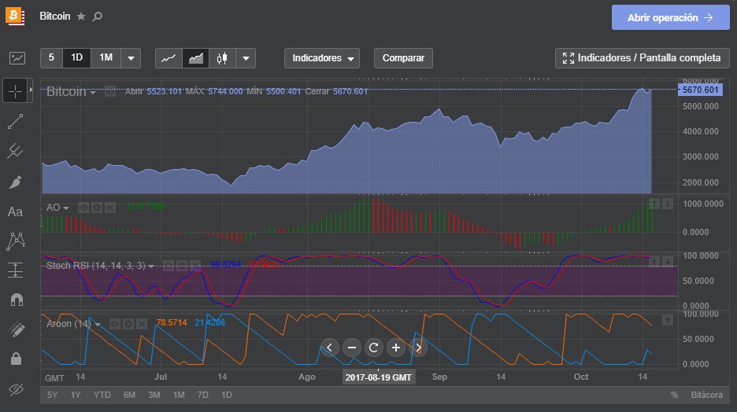Image resolution: width=737 pixels, height=412 pixels.
Task: Enable the magnet snapping tool
Action: pyautogui.click(x=17, y=300)
